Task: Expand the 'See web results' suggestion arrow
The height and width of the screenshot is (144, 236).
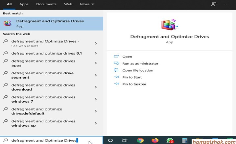Action: click(96, 43)
